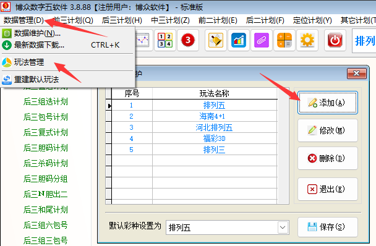This screenshot has height=246, width=376.
Task: Save settings with 保存(S) button
Action: (328, 227)
